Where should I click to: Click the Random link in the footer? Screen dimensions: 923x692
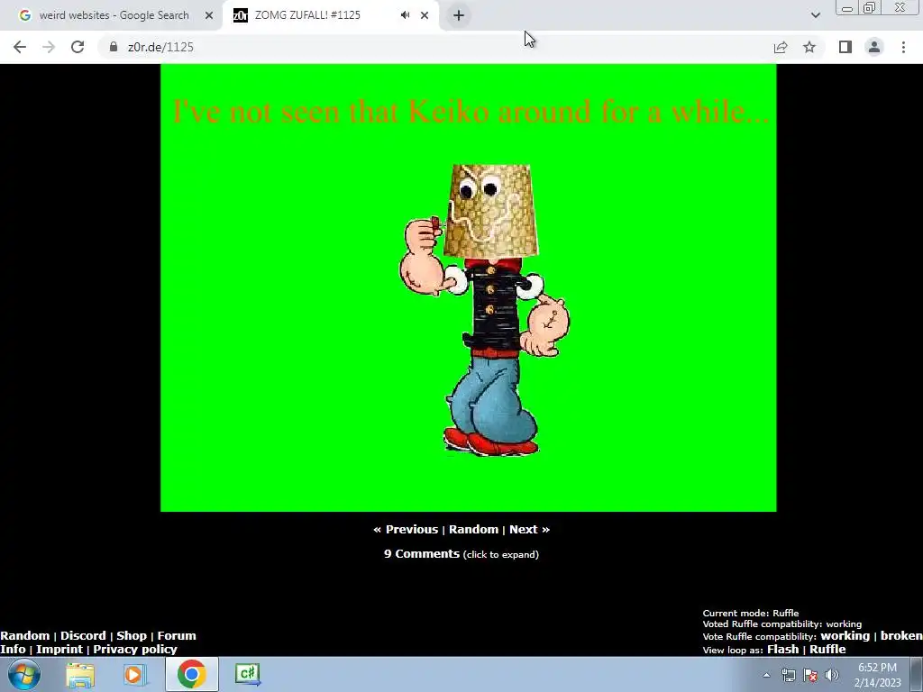[x=24, y=635]
